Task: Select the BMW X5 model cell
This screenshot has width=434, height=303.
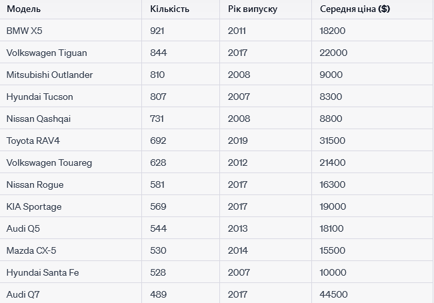Action: pos(25,31)
